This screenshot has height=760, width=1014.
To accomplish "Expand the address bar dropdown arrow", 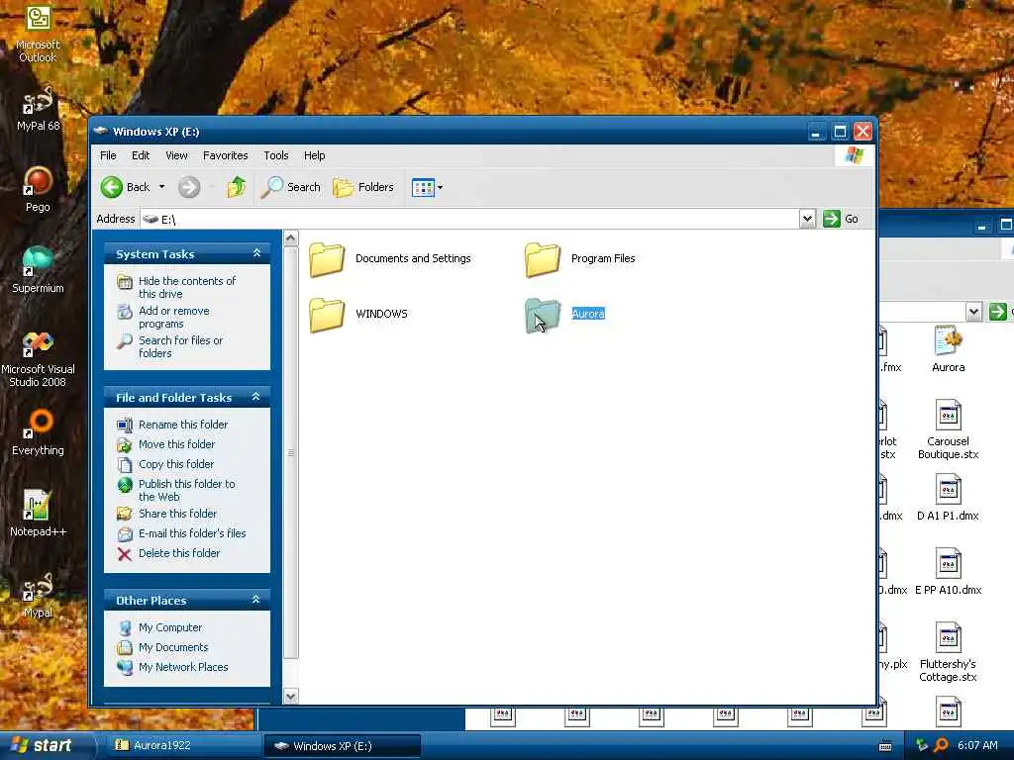I will click(x=807, y=219).
